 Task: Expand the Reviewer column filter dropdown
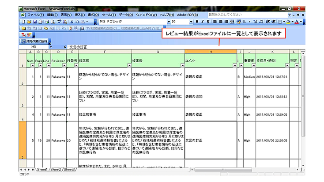(63, 65)
